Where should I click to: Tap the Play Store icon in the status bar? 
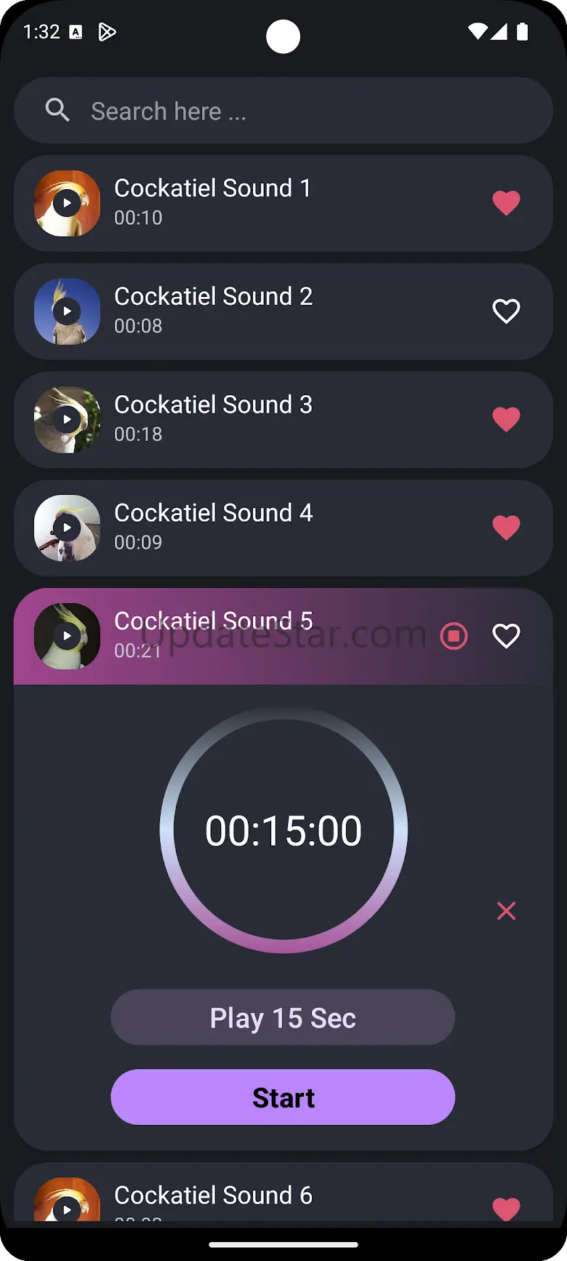click(107, 32)
